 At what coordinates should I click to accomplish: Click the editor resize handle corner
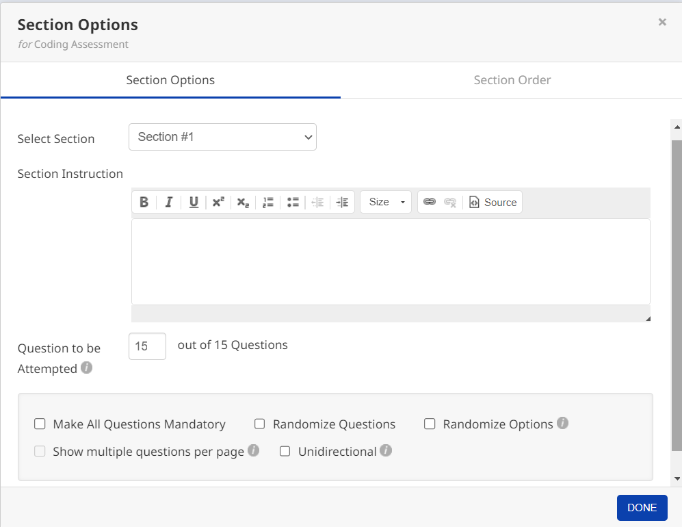pos(648,318)
